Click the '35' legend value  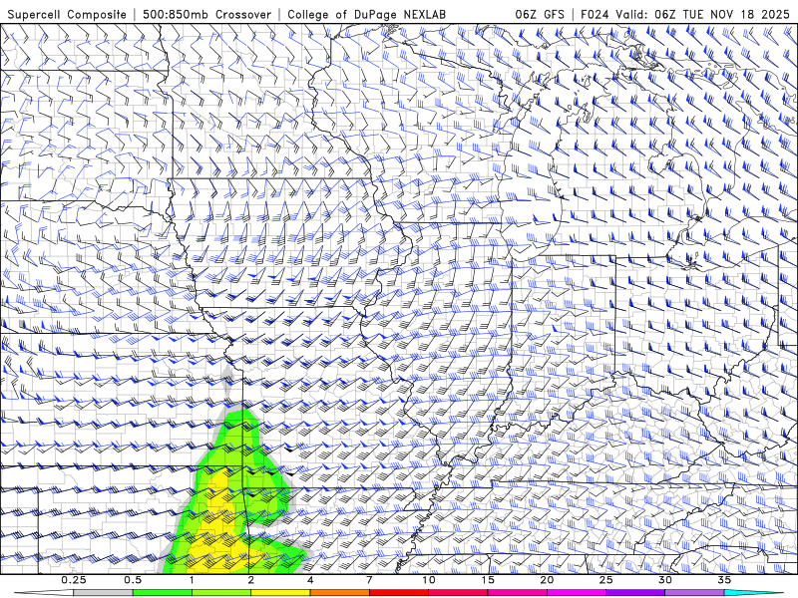click(724, 580)
